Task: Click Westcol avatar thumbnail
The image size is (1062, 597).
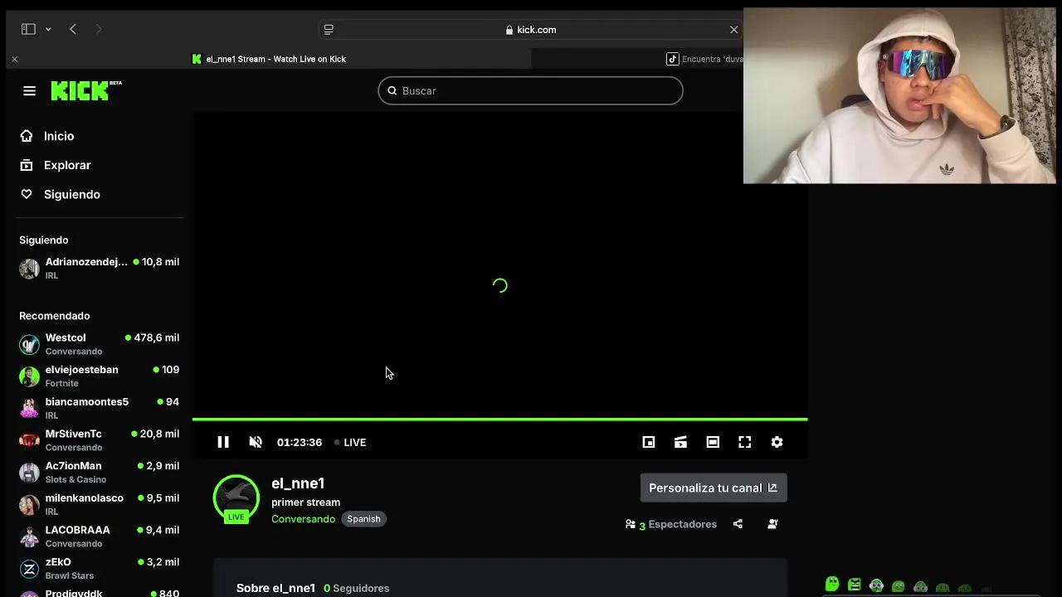Action: 29,344
